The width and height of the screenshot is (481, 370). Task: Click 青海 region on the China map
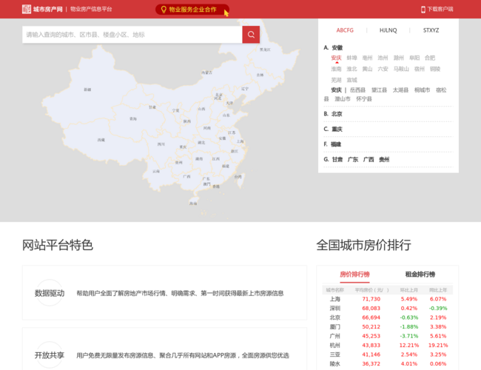tap(132, 118)
